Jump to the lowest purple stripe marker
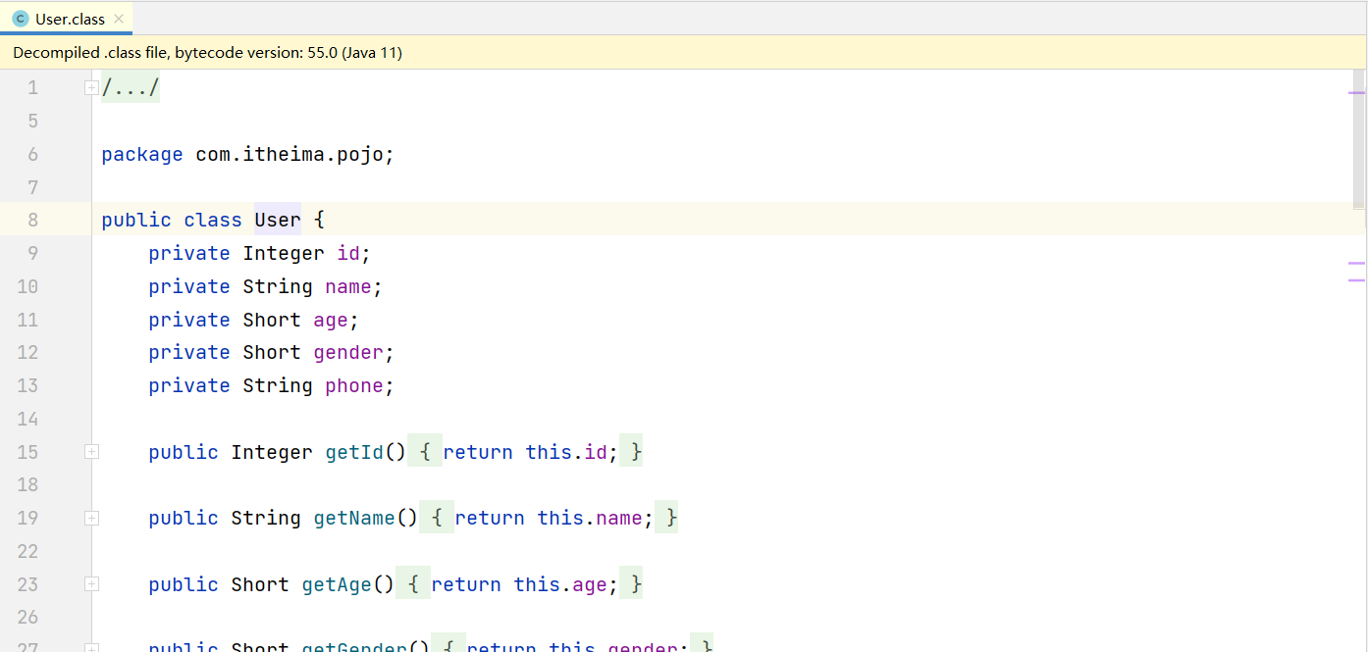This screenshot has width=1368, height=652. pos(1357,280)
